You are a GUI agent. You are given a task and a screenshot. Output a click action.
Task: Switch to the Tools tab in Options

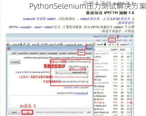click(x=14, y=53)
